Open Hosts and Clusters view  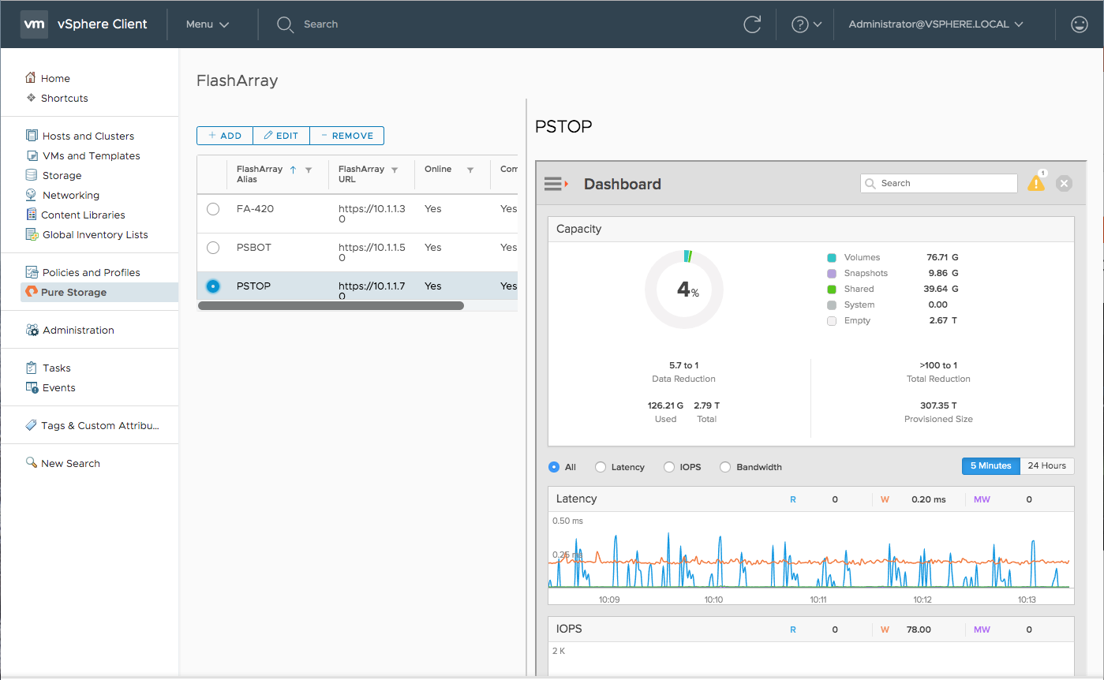coord(89,135)
